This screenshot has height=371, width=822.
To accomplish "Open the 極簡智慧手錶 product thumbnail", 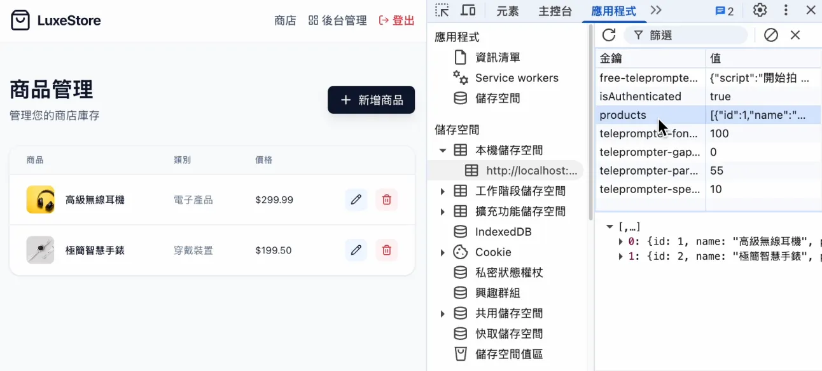I will coord(40,250).
